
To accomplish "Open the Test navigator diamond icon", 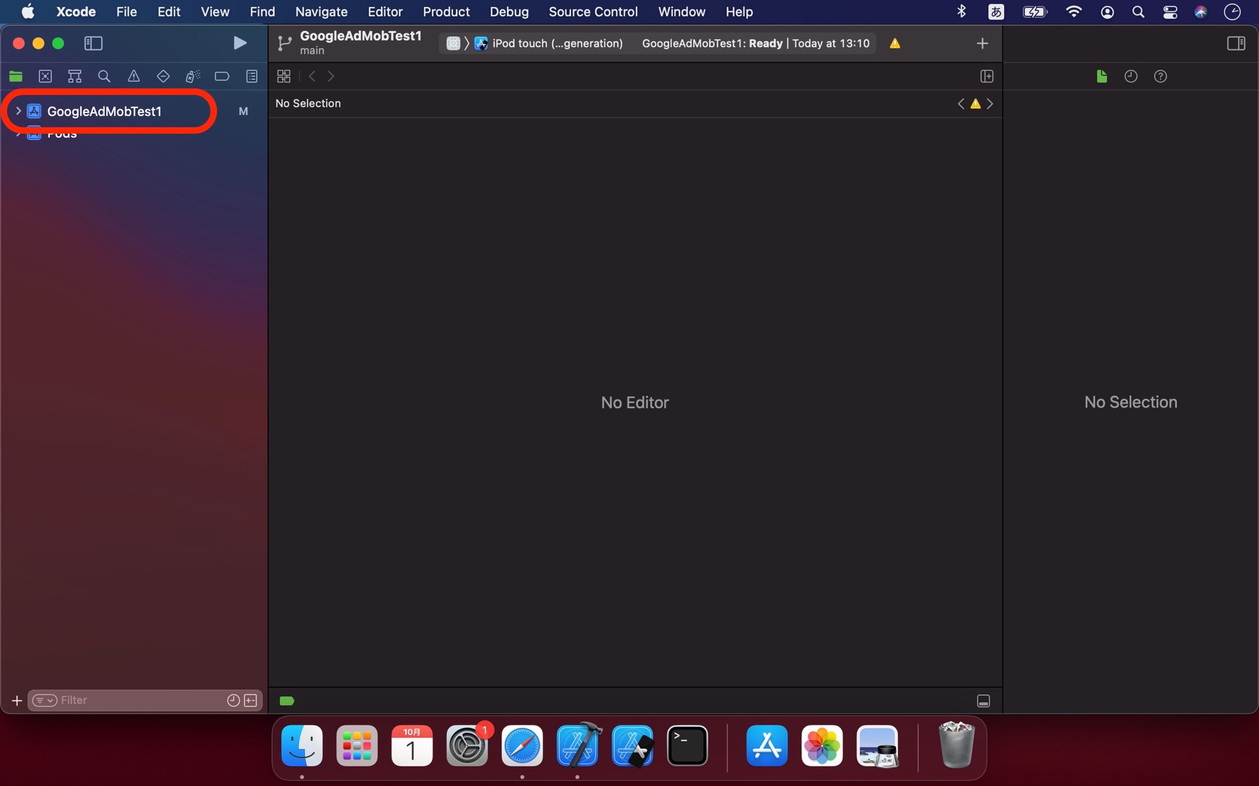I will point(163,77).
